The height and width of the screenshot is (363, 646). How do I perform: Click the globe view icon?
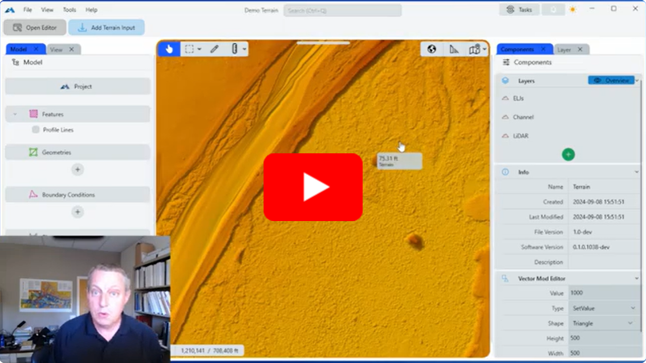pos(431,49)
